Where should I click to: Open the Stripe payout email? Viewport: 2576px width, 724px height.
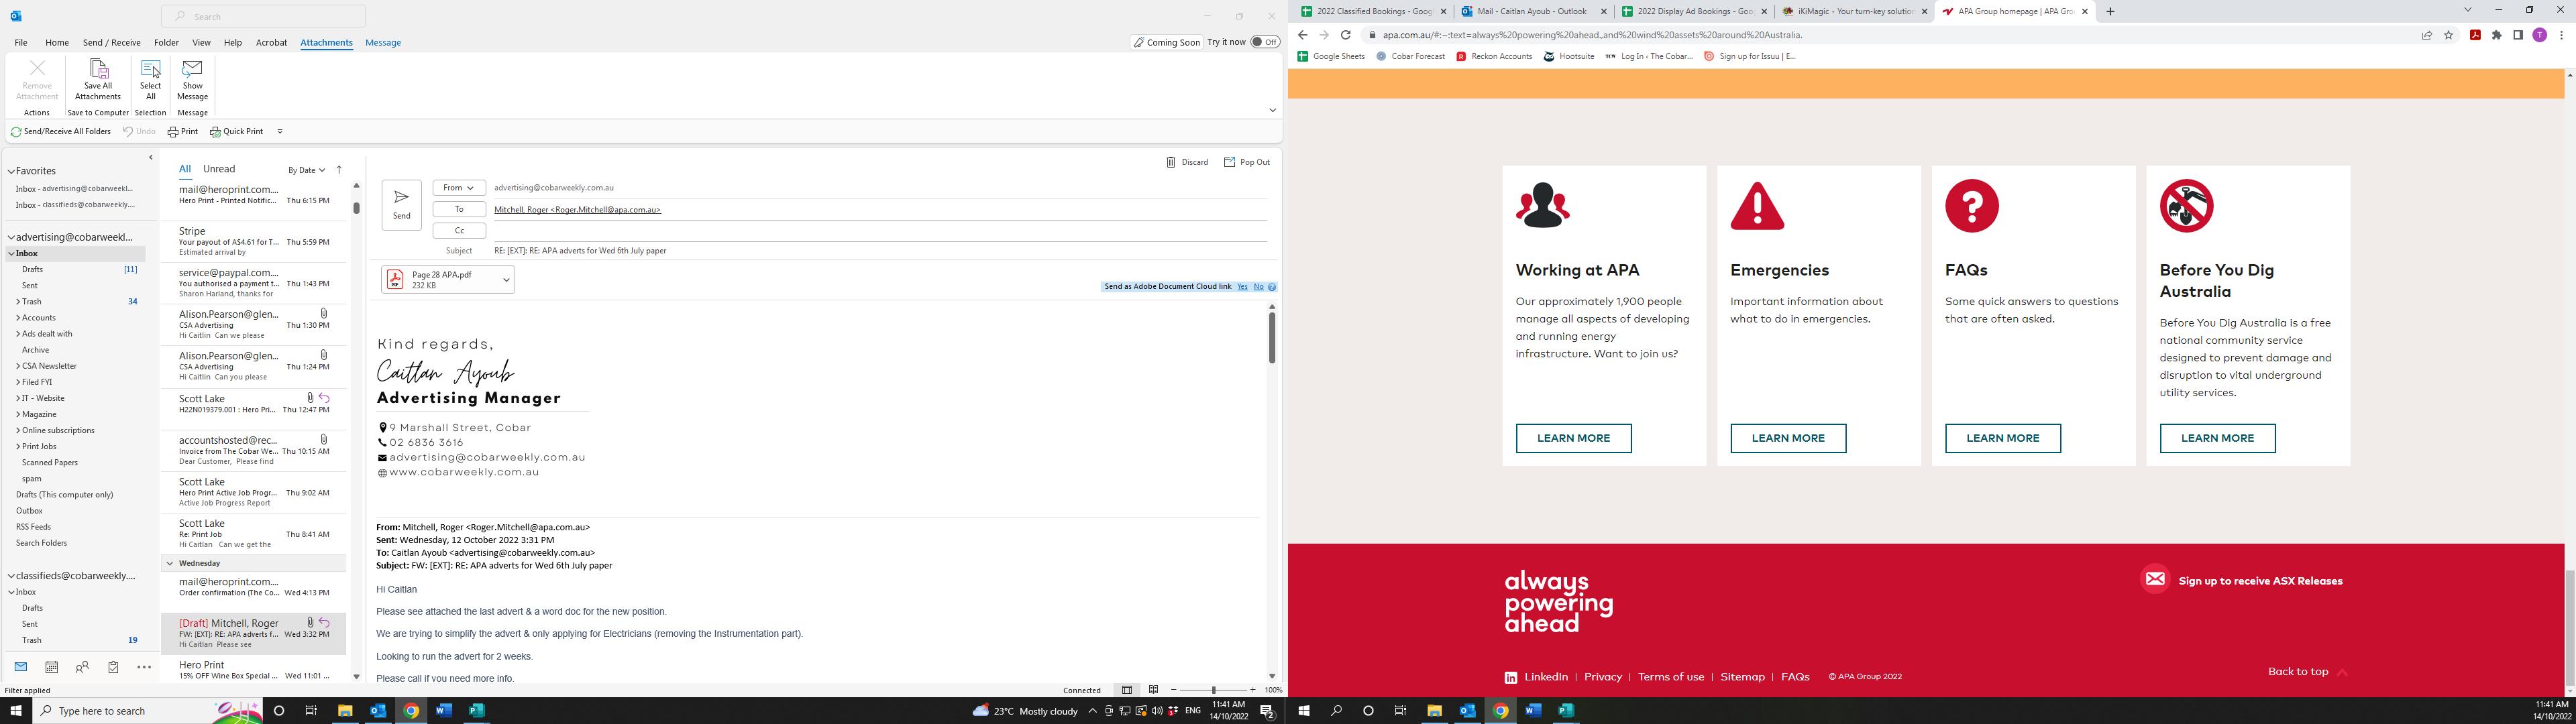(x=253, y=241)
